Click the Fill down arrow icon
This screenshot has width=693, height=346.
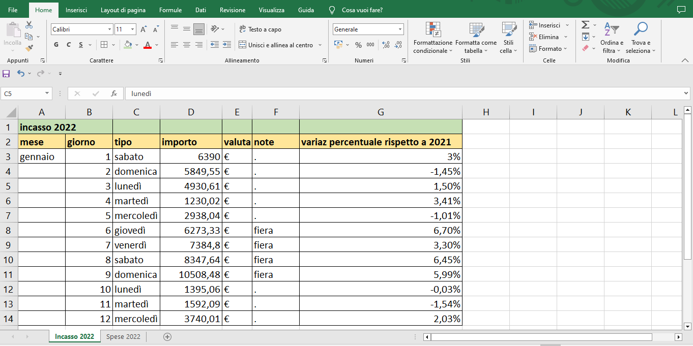click(x=586, y=37)
